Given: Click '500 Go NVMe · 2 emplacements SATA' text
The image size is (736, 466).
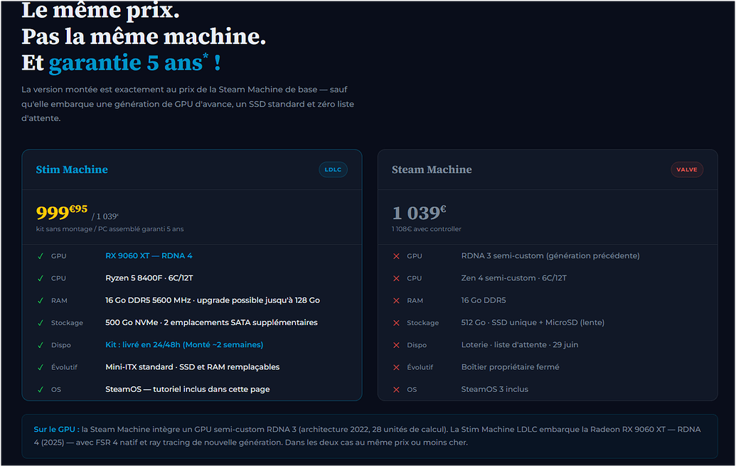Looking at the screenshot, I should pyautogui.click(x=211, y=322).
